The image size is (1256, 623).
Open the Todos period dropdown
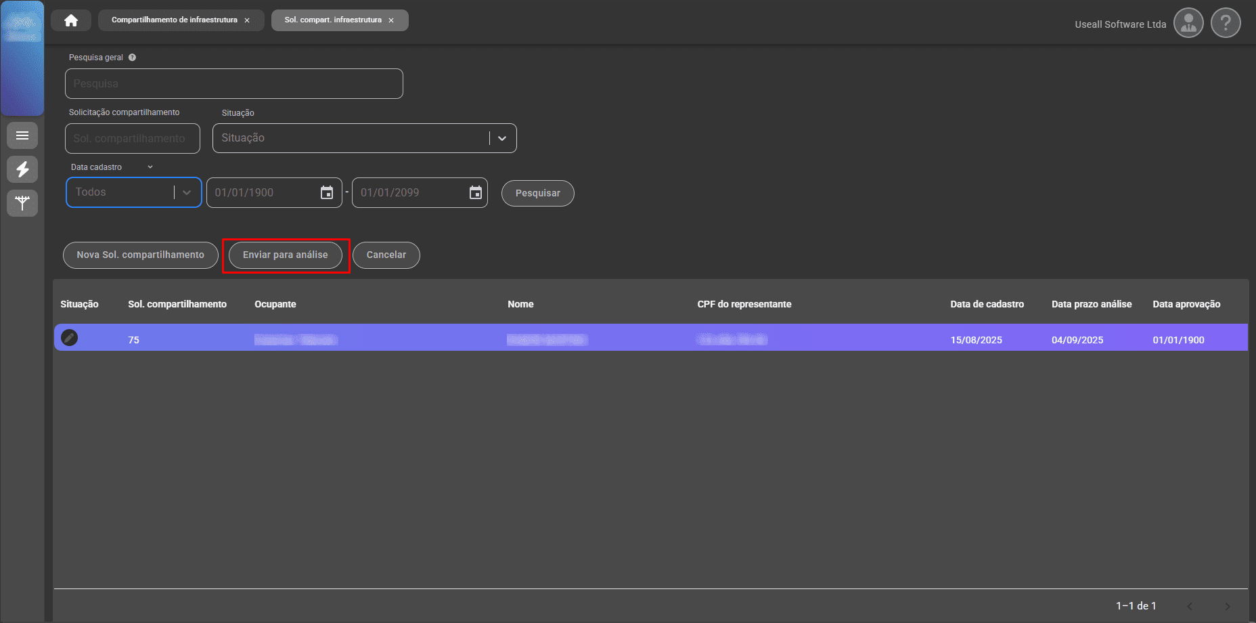pos(187,193)
